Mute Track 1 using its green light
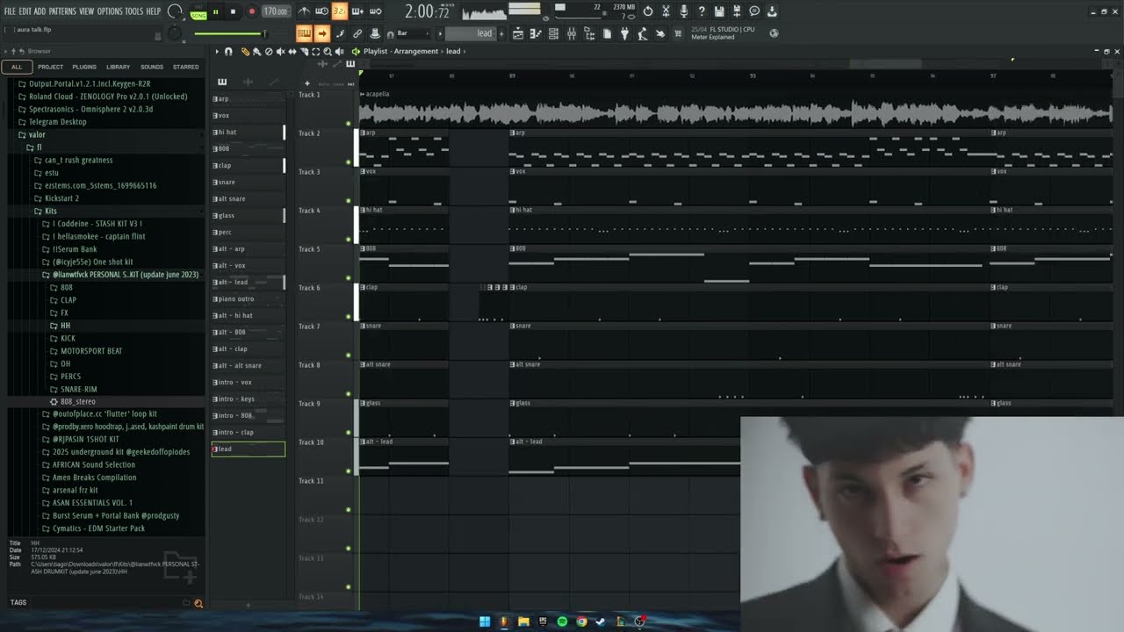The width and height of the screenshot is (1124, 632). [349, 124]
